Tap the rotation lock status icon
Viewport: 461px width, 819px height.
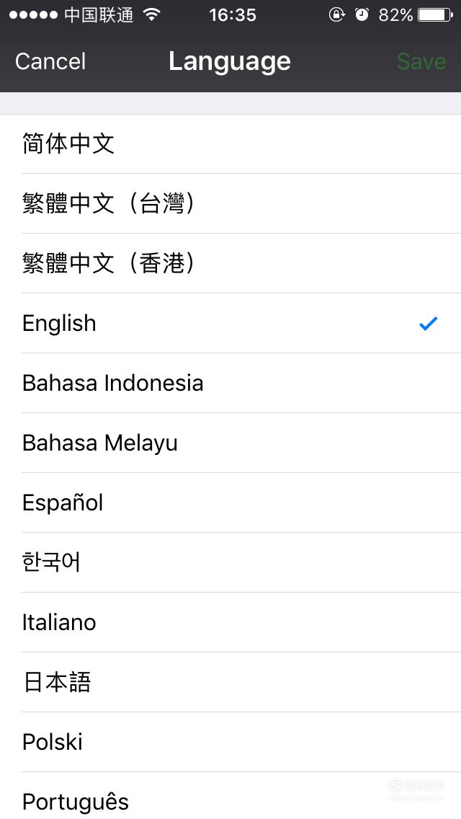[x=336, y=14]
